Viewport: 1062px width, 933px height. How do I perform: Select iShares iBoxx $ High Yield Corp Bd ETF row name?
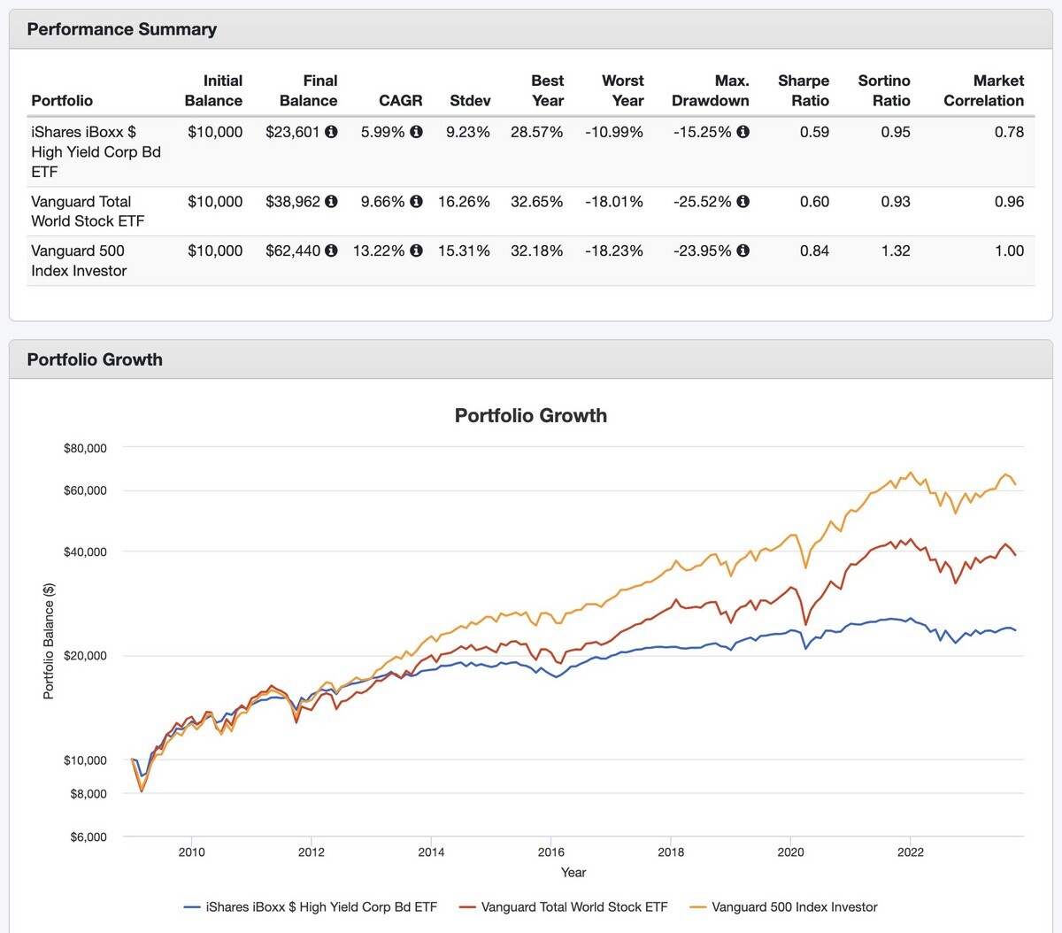pyautogui.click(x=96, y=151)
